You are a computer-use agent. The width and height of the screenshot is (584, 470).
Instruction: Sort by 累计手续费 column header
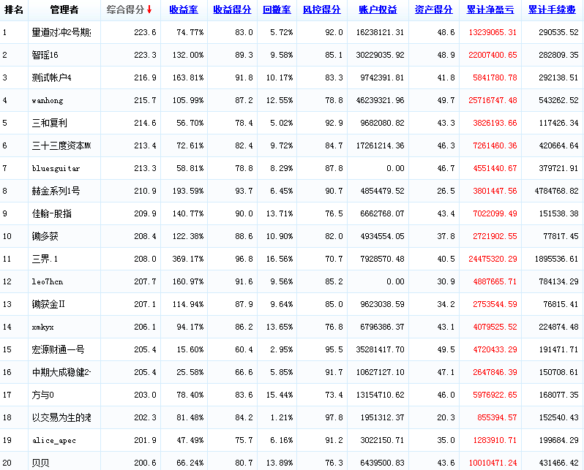(552, 10)
